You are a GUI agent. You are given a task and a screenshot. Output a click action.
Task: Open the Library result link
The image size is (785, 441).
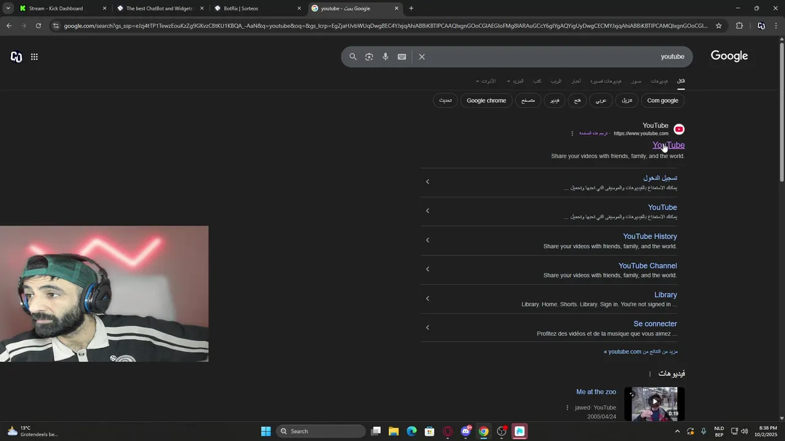[x=665, y=295]
